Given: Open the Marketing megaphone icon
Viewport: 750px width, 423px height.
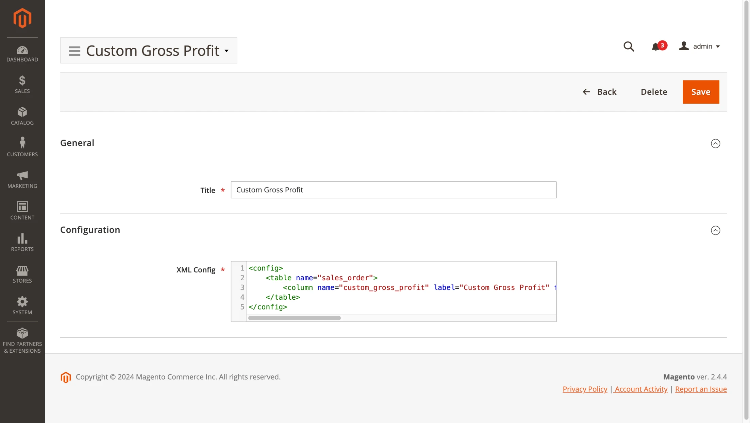Looking at the screenshot, I should [x=22, y=178].
